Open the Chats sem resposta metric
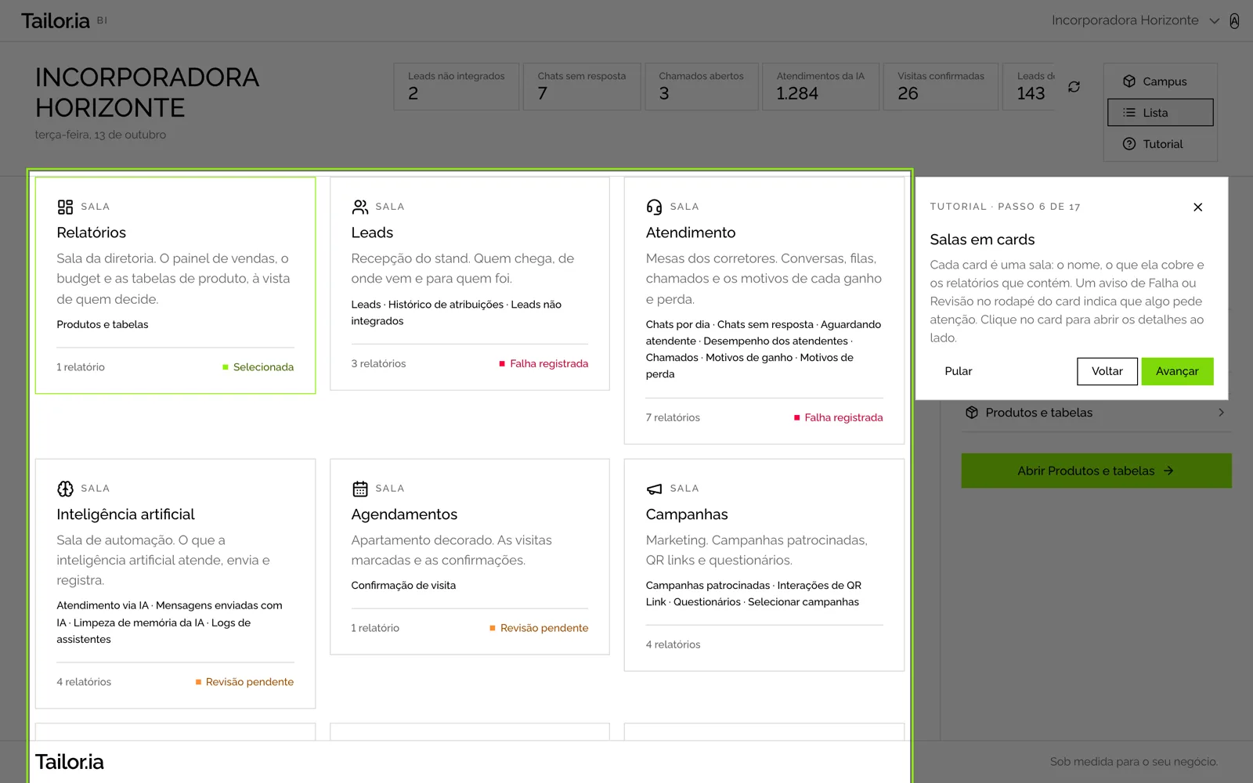Screen dimensions: 1253x783 [x=582, y=86]
